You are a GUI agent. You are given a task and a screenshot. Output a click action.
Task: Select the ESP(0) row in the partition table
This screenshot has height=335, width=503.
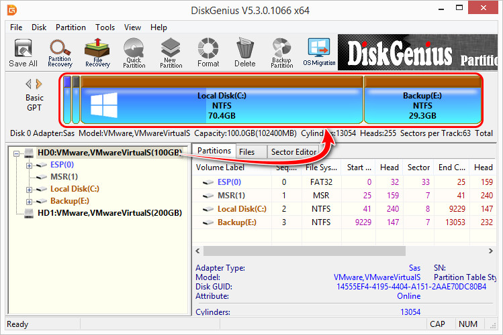click(345, 182)
